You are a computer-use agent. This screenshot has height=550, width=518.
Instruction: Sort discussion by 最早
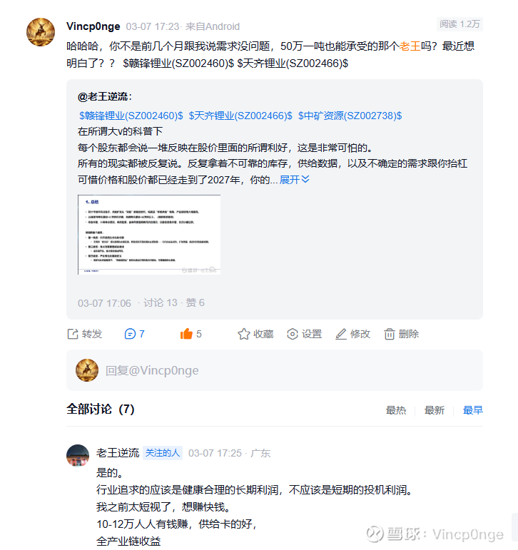point(473,410)
